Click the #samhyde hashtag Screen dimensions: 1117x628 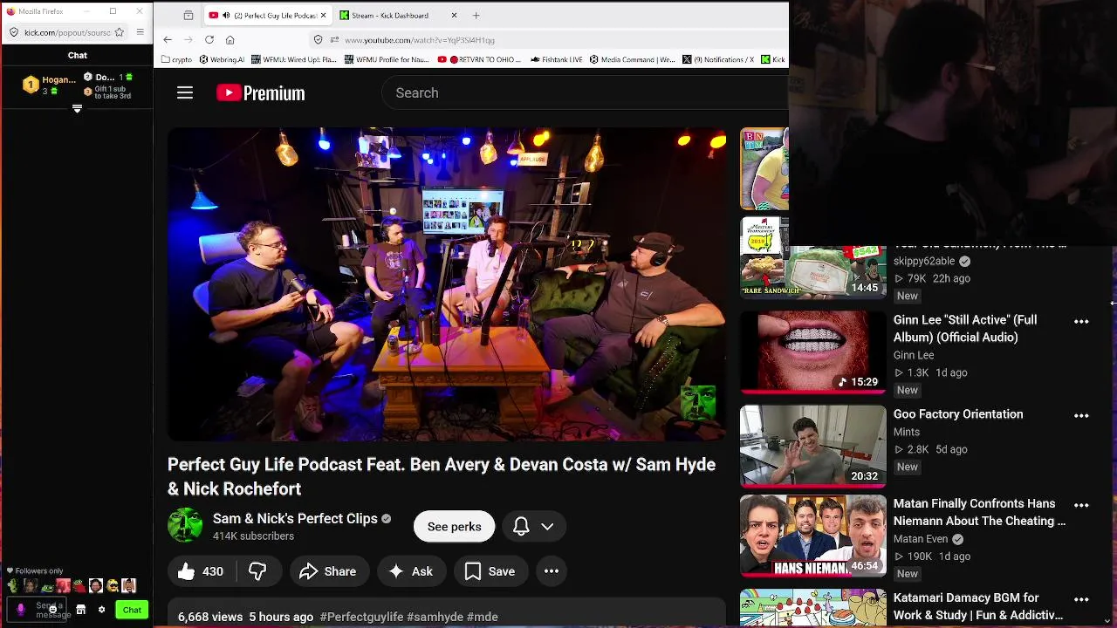435,617
